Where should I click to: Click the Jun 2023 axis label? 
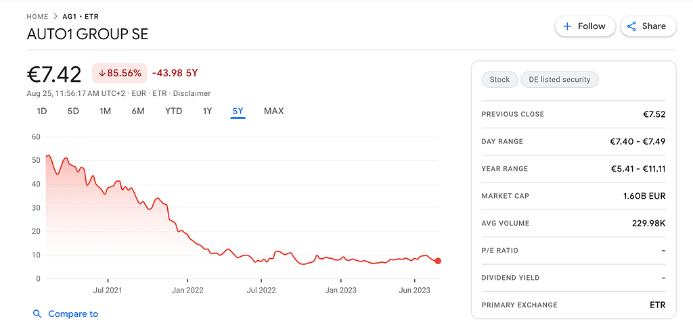coord(415,291)
